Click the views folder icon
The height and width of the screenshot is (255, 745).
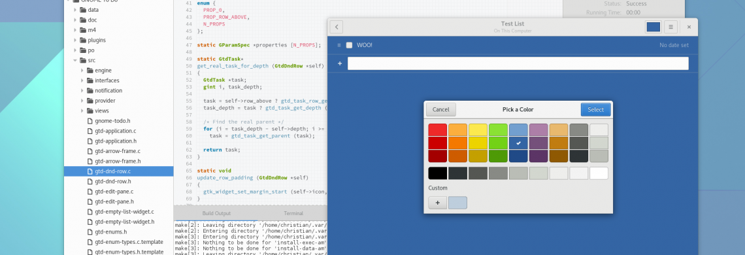[x=90, y=111]
